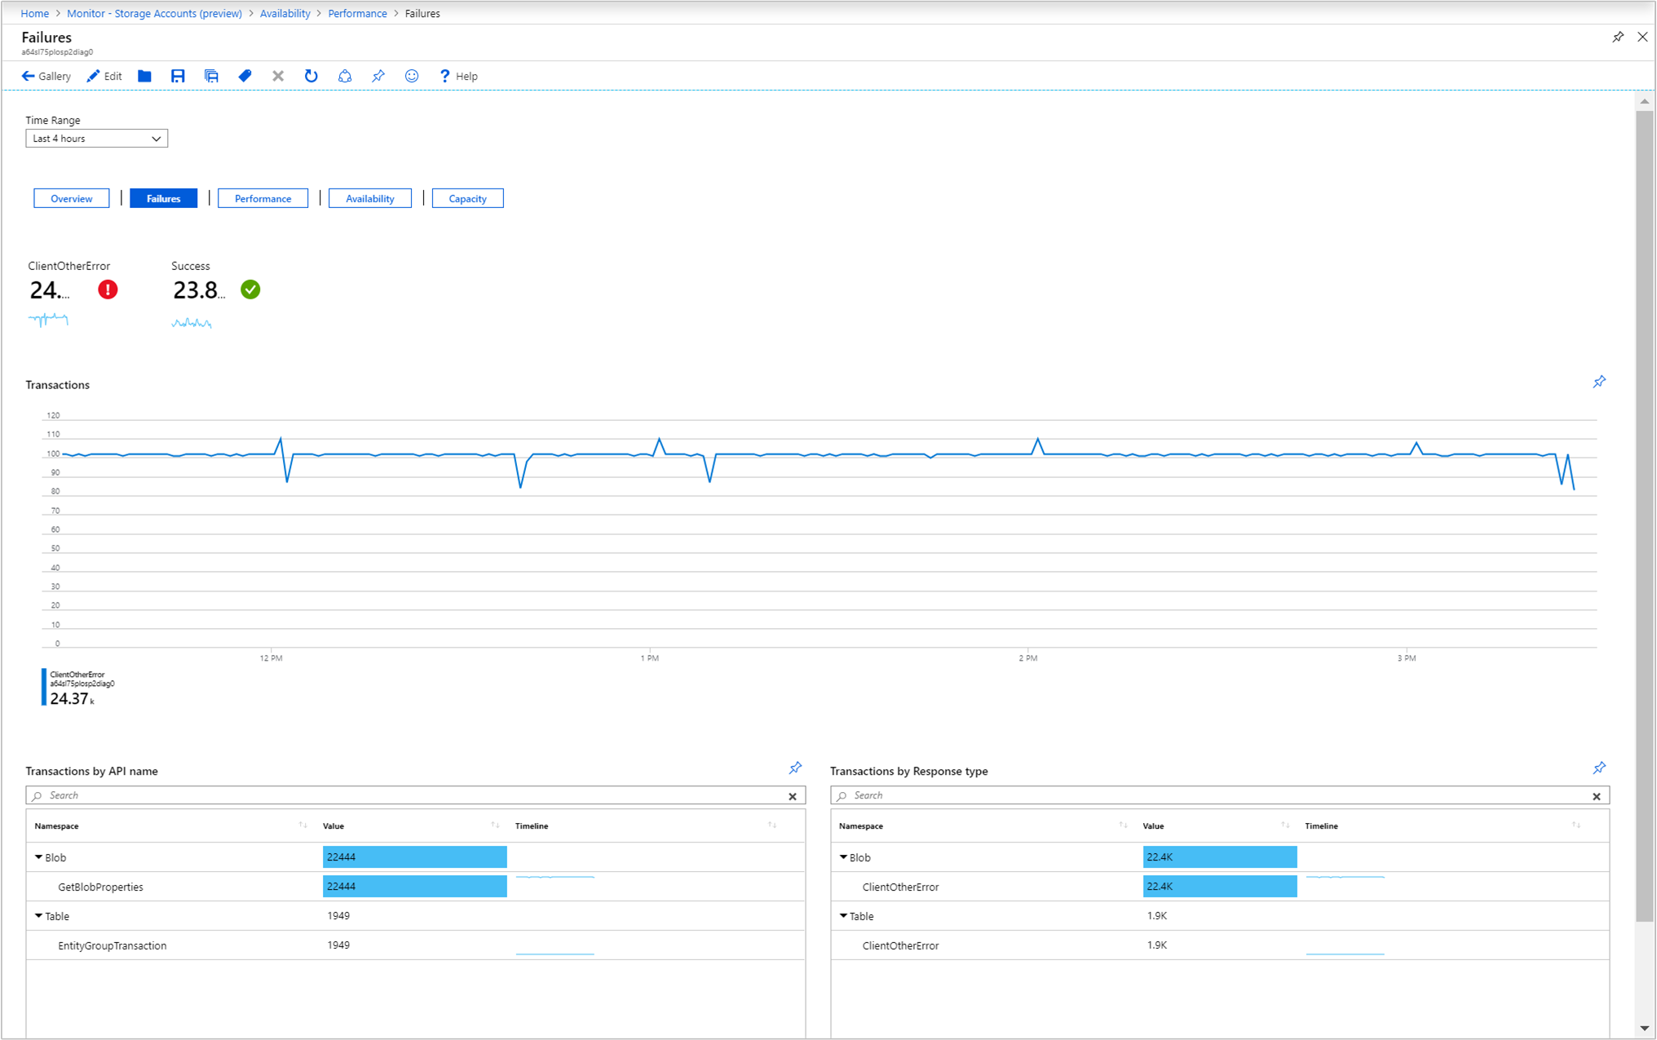
Task: Select the Failures tab
Action: click(x=164, y=199)
